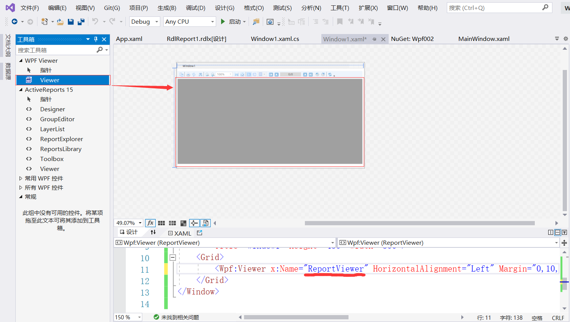Click the pop-out XAML icon
570x322 pixels.
[x=199, y=233]
